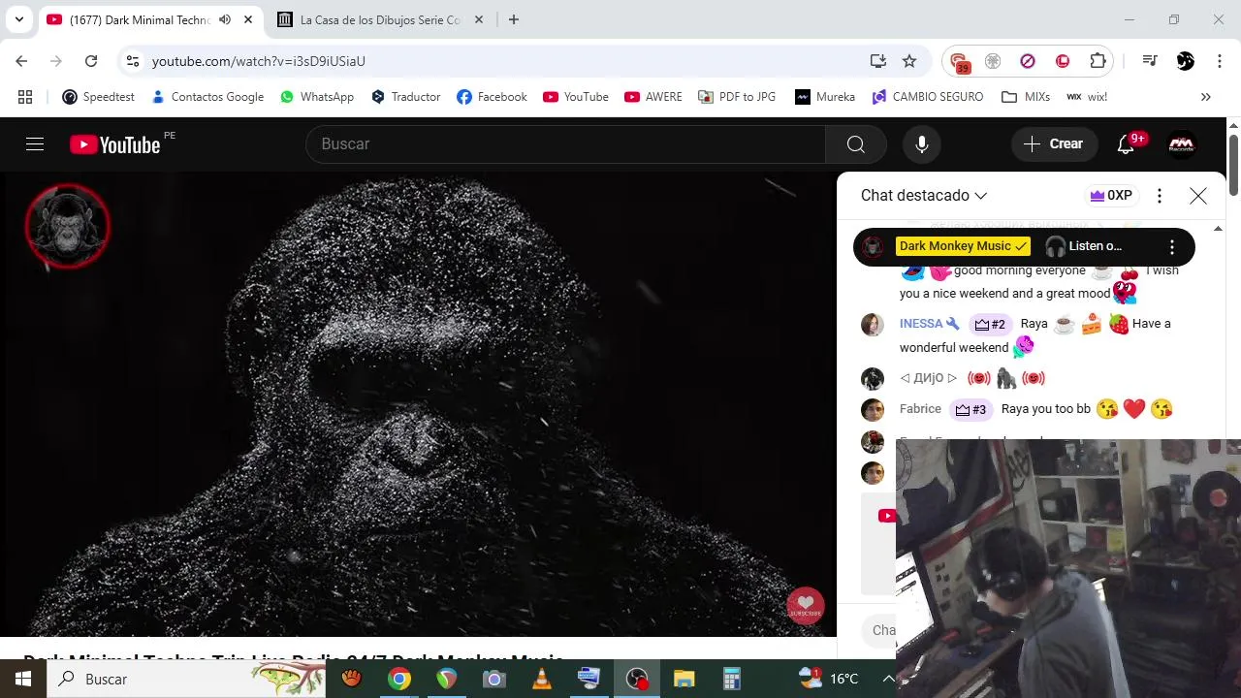Click Fabrice's #3 rank badge

tap(970, 409)
